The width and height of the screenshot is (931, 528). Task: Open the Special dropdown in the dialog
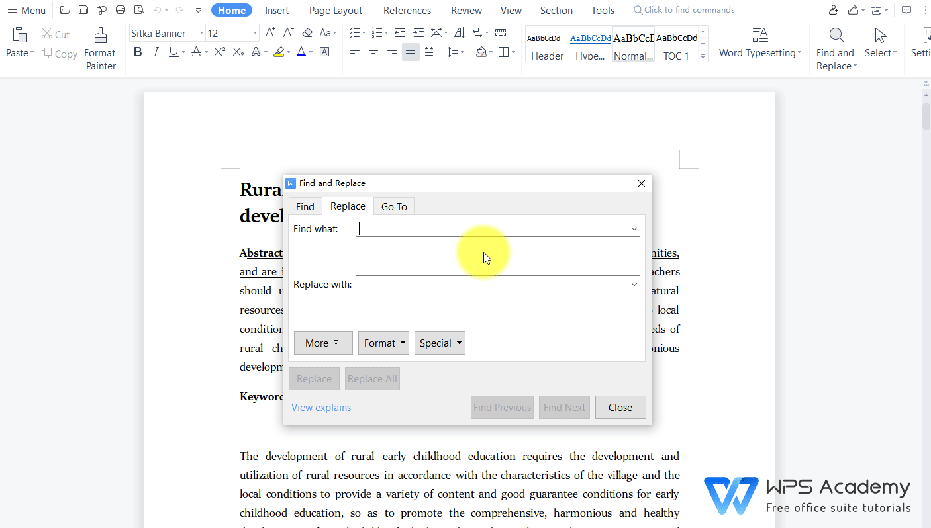(440, 343)
